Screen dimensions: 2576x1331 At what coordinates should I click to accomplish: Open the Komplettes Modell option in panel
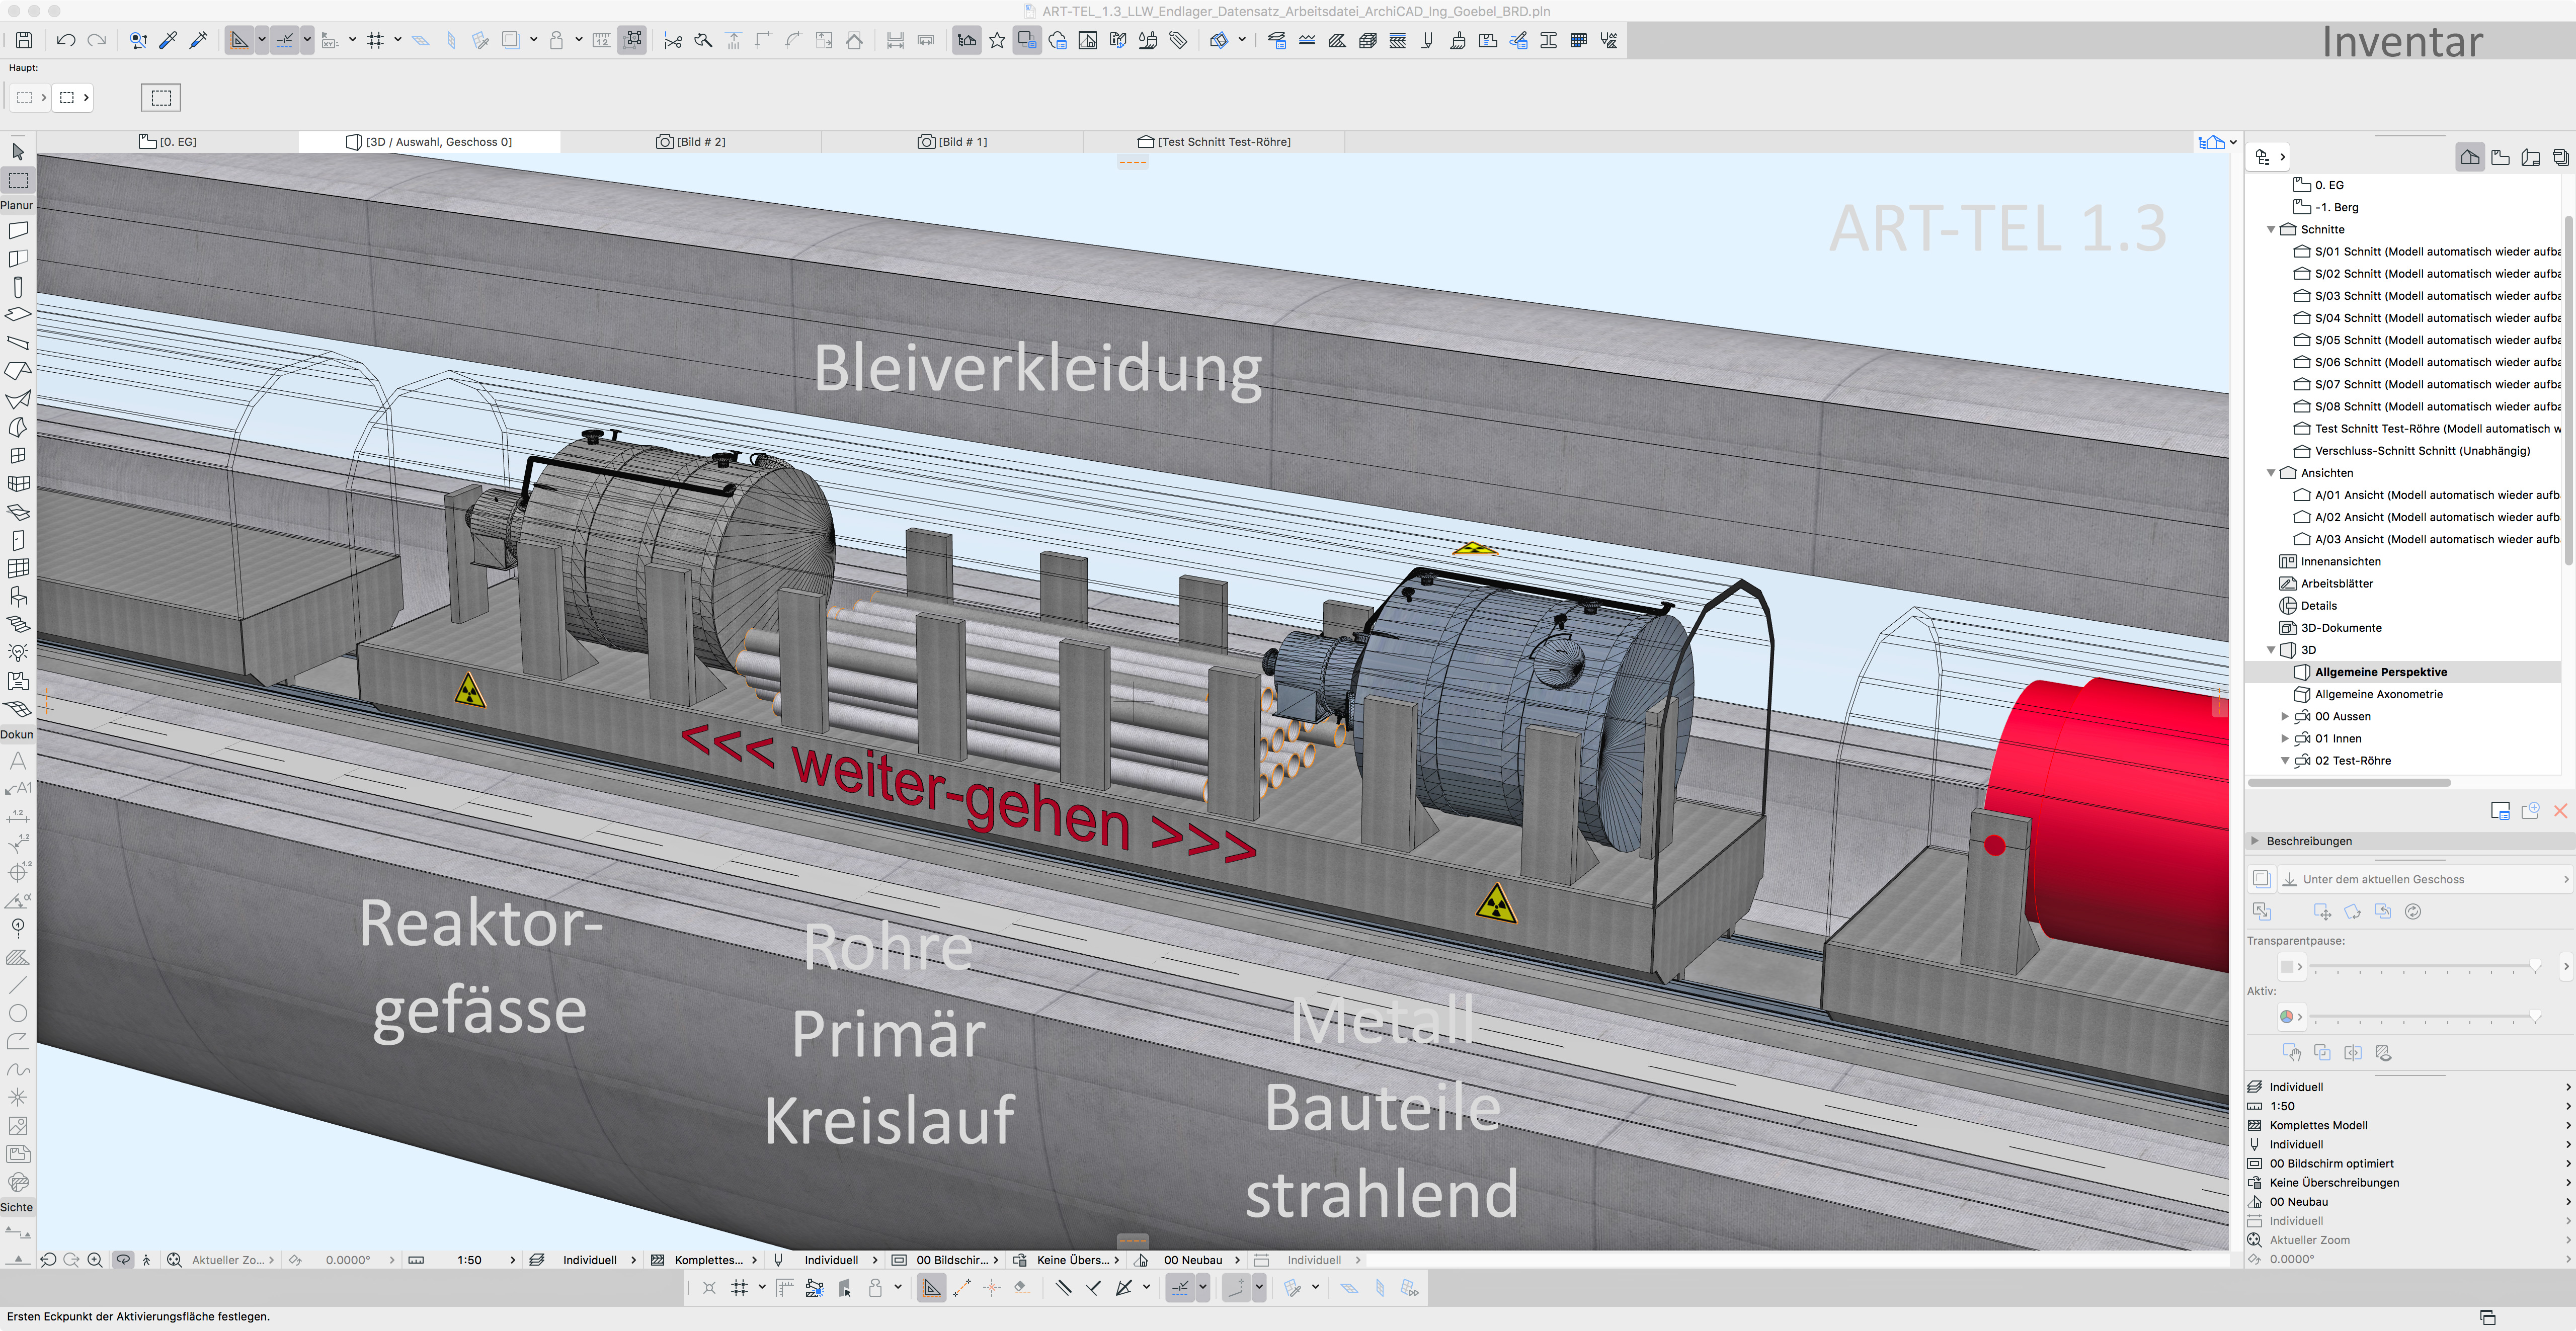pyautogui.click(x=2319, y=1125)
